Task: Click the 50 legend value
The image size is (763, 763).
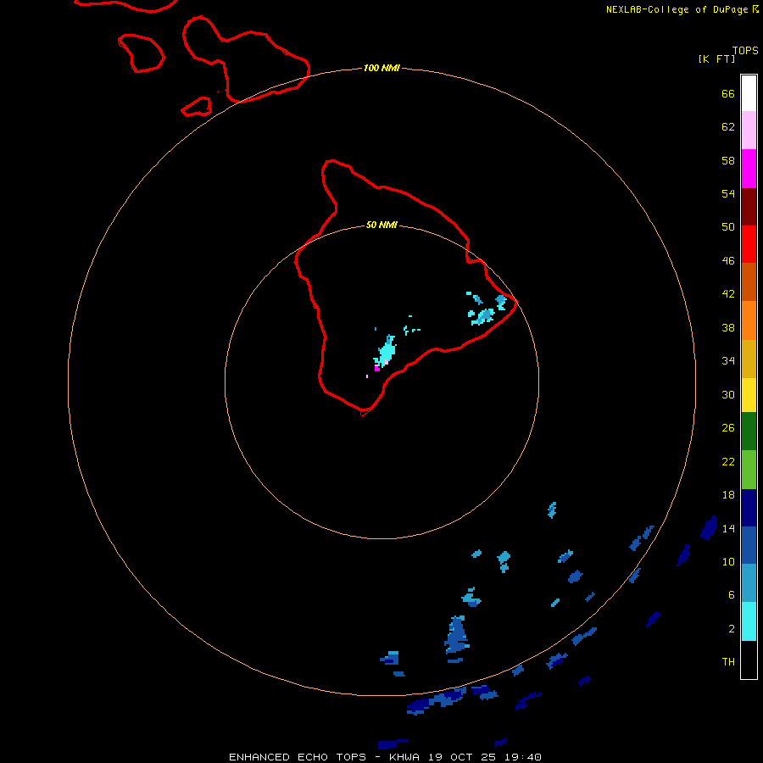Action: click(728, 226)
